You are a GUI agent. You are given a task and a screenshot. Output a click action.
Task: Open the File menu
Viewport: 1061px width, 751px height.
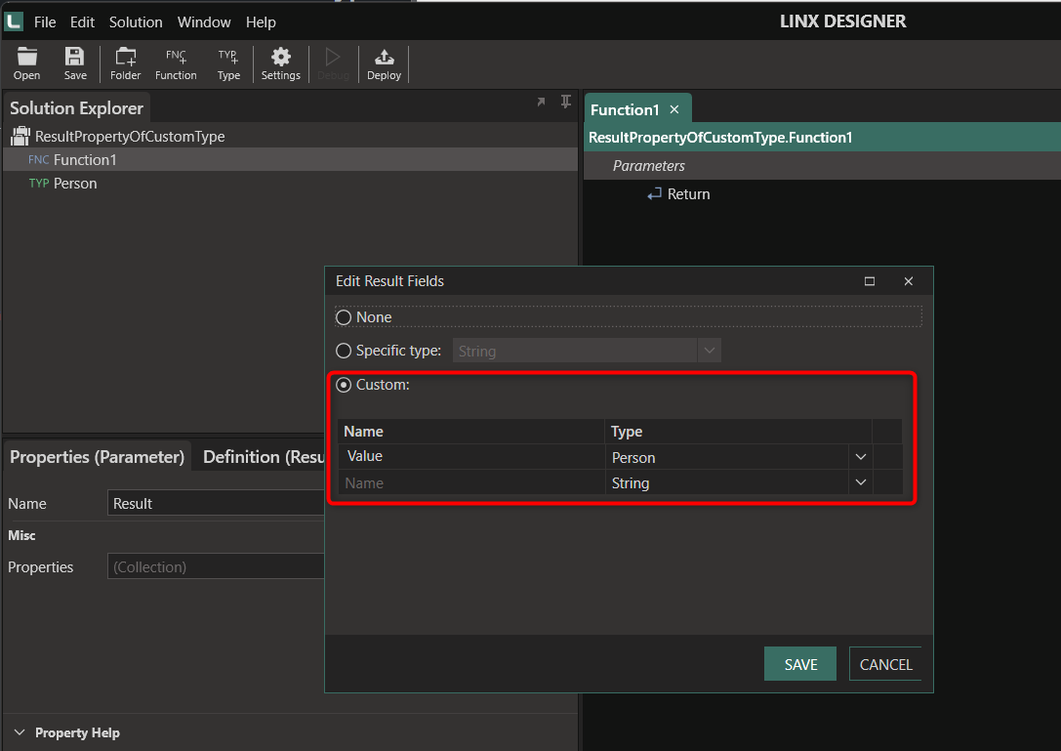point(45,22)
